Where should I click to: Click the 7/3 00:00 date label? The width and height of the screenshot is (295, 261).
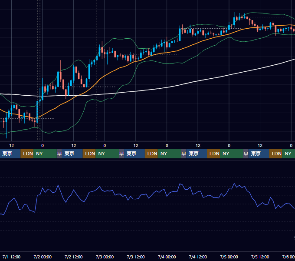point(105,257)
